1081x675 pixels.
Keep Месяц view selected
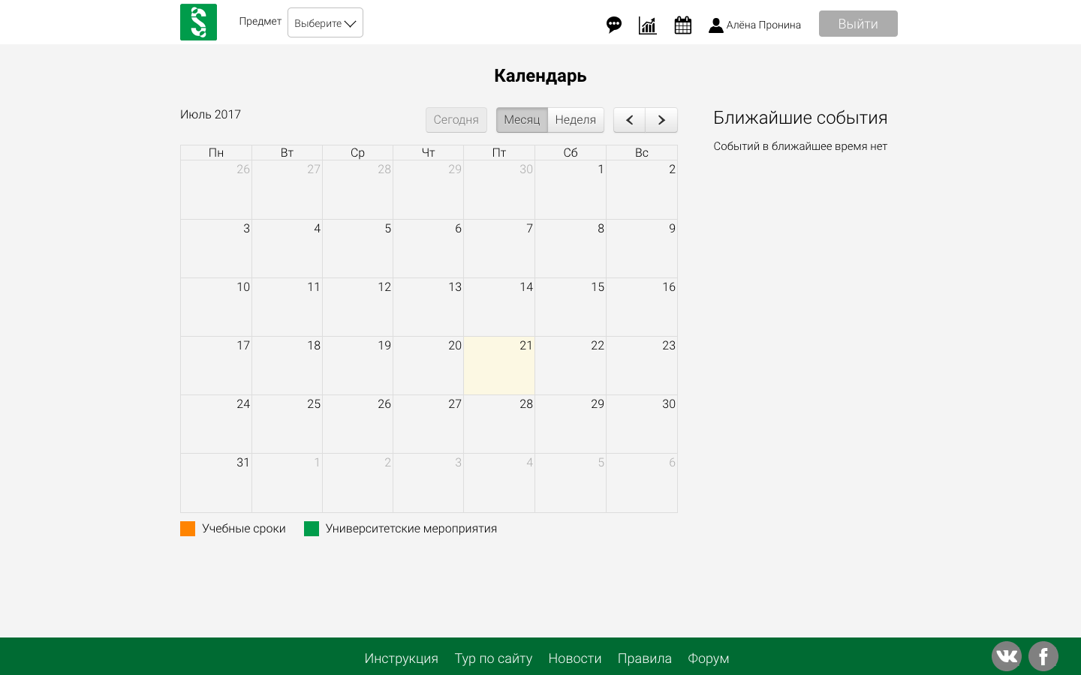(x=522, y=120)
